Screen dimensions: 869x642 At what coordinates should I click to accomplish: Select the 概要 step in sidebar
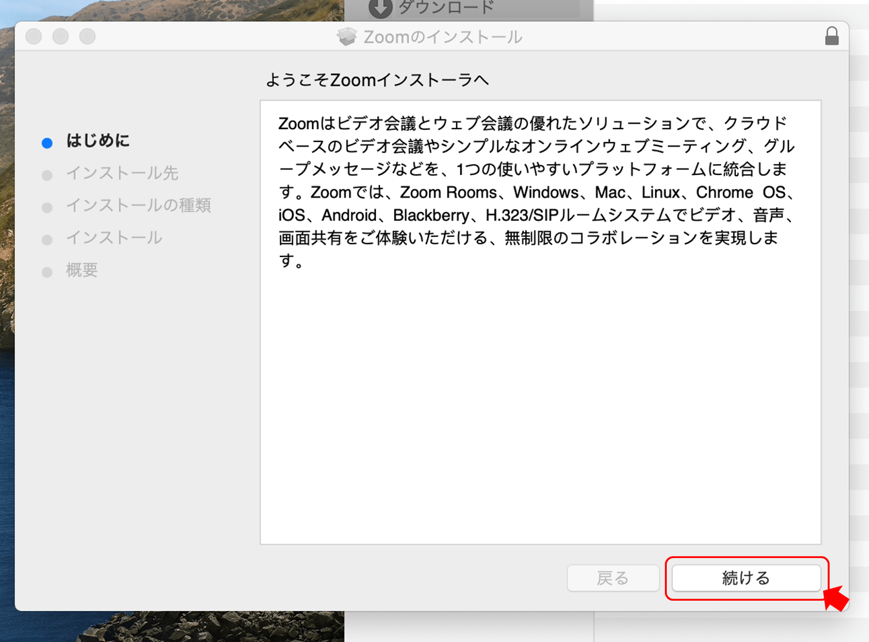pyautogui.click(x=81, y=270)
